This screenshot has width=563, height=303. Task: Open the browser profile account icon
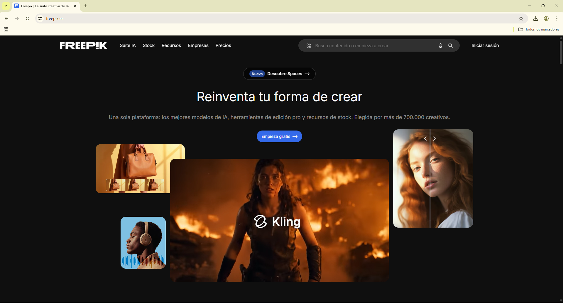click(x=546, y=18)
